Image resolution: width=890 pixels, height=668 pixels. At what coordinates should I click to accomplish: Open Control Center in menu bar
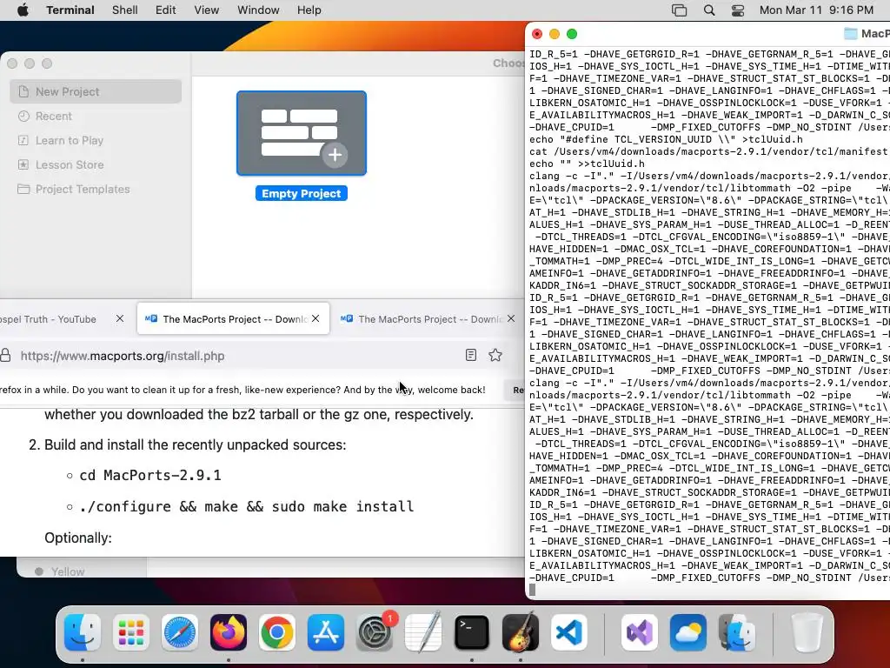pos(738,10)
